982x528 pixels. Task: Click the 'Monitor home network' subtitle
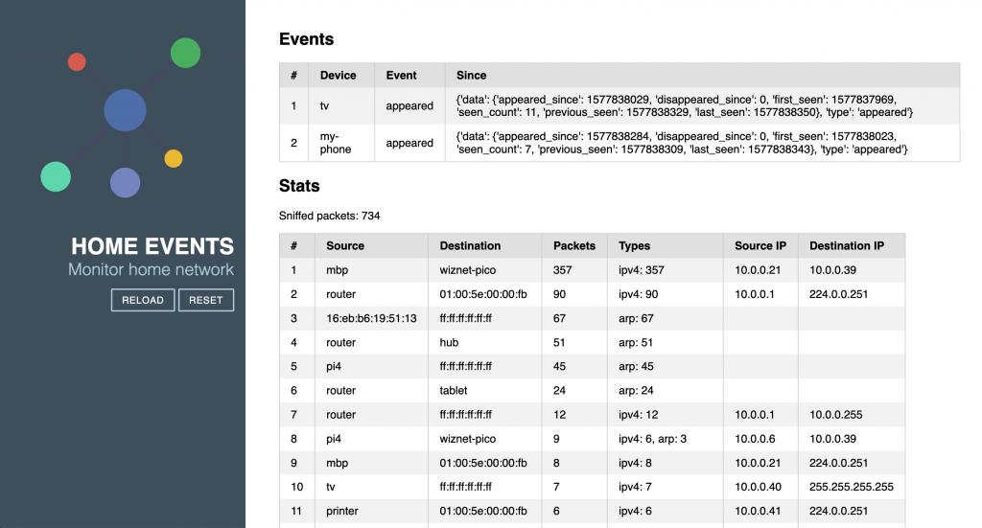pos(151,269)
